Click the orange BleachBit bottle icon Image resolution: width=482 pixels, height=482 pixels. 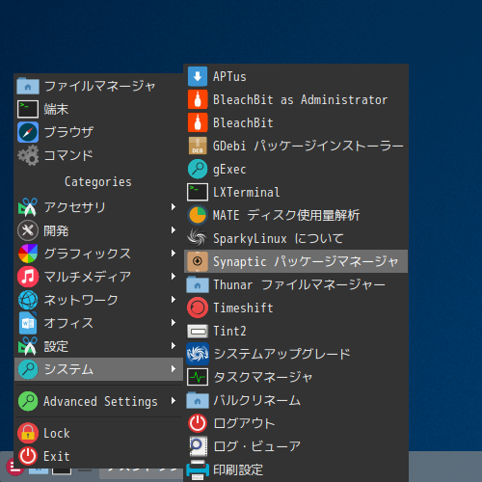tap(198, 122)
